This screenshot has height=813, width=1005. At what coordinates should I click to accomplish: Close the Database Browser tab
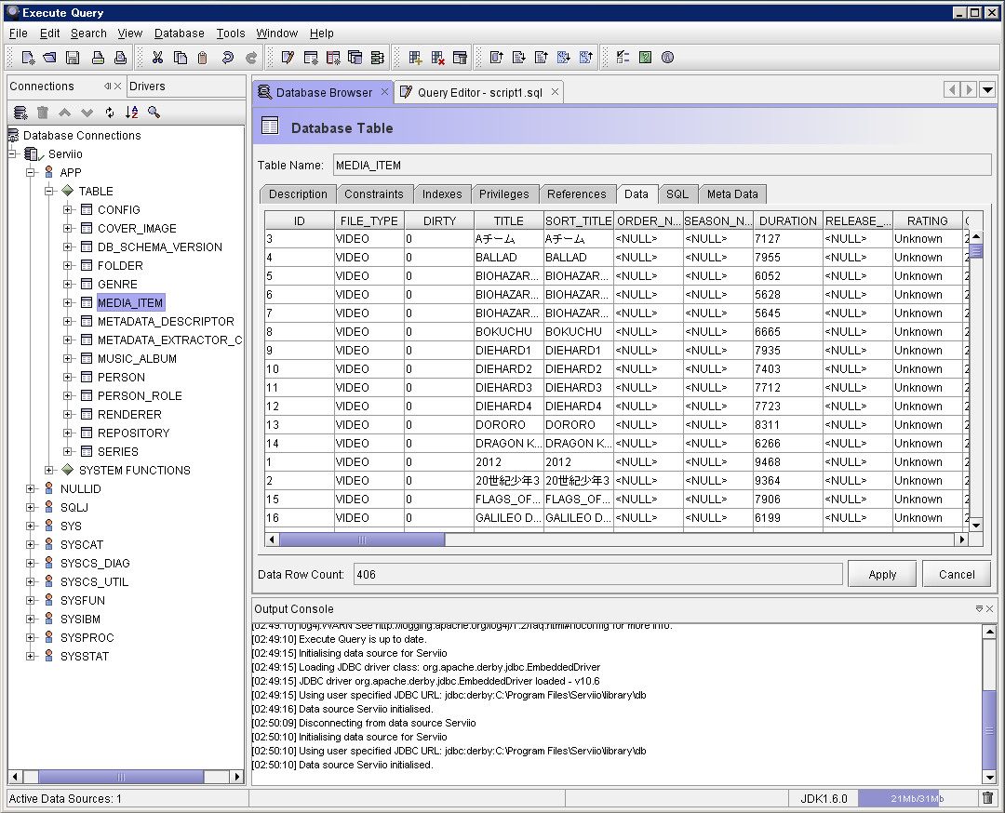(384, 92)
